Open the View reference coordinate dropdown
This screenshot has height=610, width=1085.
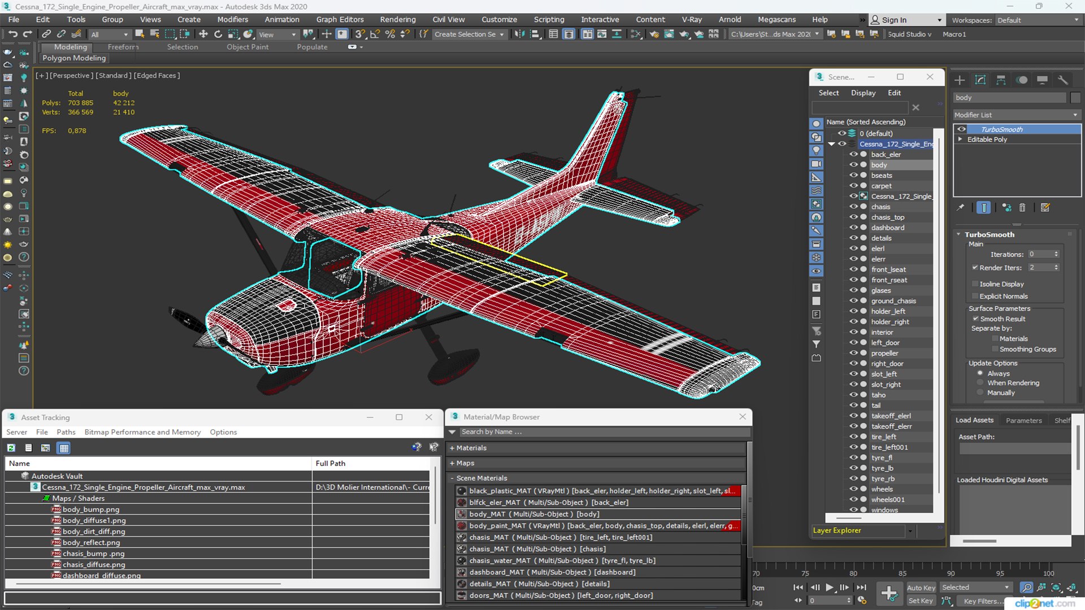[277, 34]
